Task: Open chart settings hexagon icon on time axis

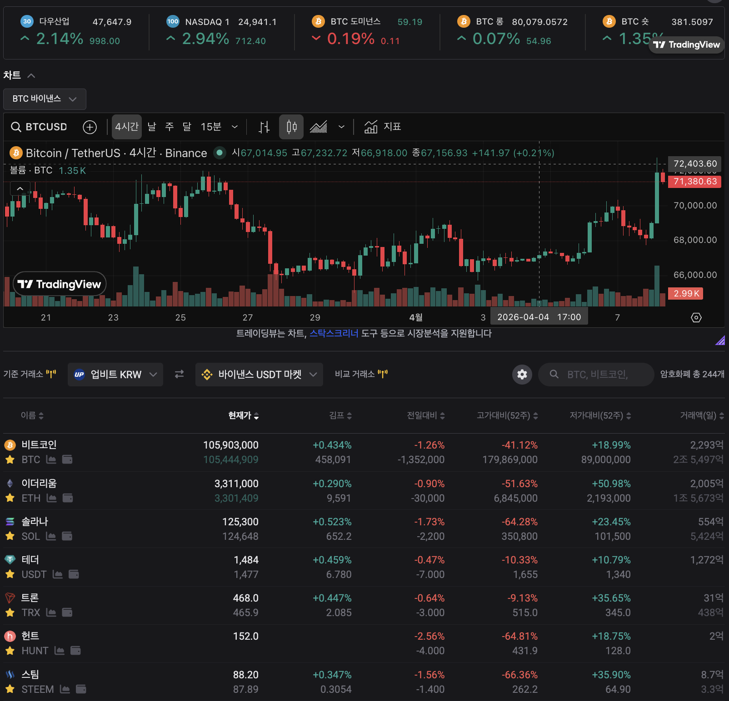Action: pos(696,317)
